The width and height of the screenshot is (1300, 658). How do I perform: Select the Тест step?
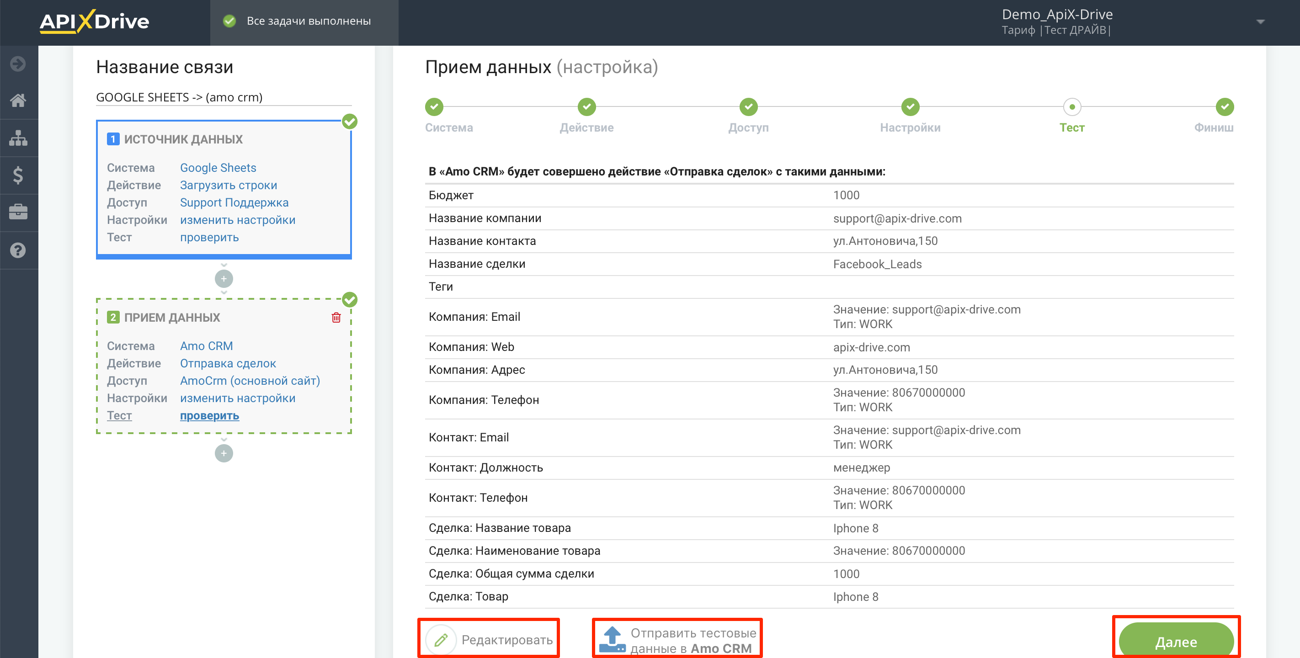[1072, 107]
